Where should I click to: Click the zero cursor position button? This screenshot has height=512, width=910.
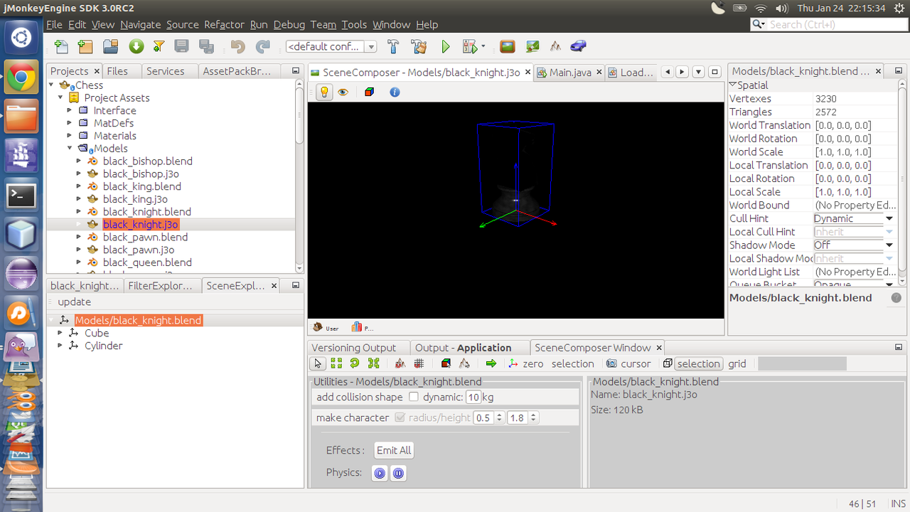pos(526,363)
